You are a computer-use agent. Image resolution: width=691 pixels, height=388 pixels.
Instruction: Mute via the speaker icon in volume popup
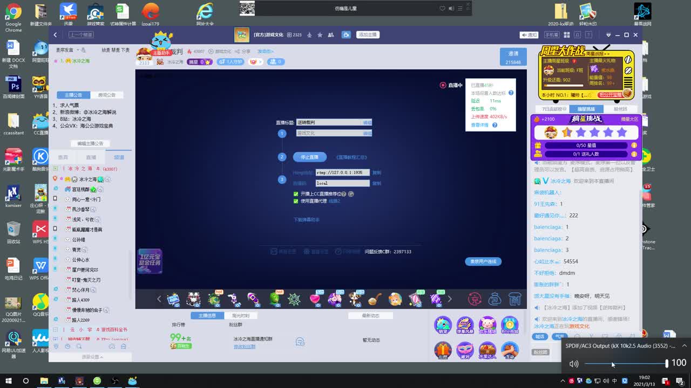click(574, 364)
